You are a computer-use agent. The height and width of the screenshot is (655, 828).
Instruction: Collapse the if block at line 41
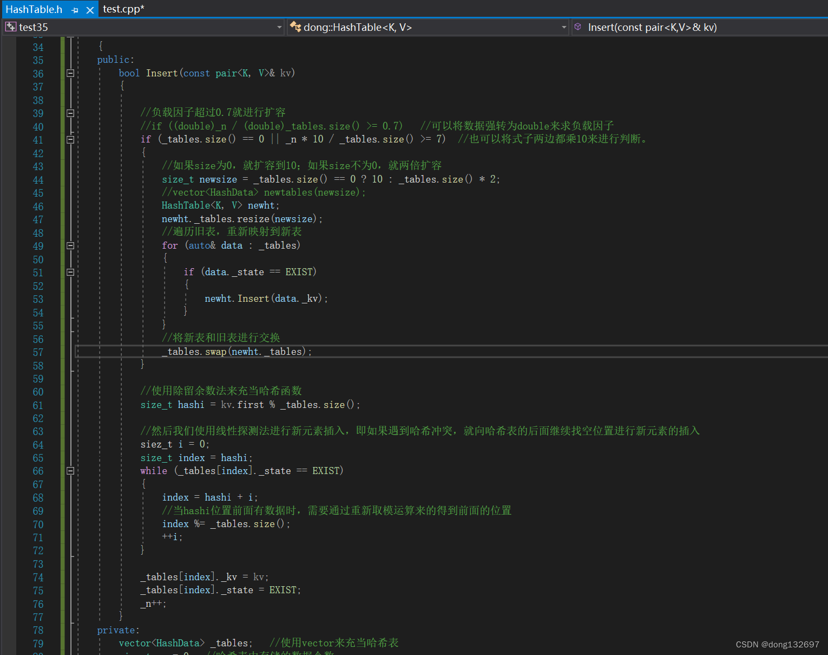70,139
